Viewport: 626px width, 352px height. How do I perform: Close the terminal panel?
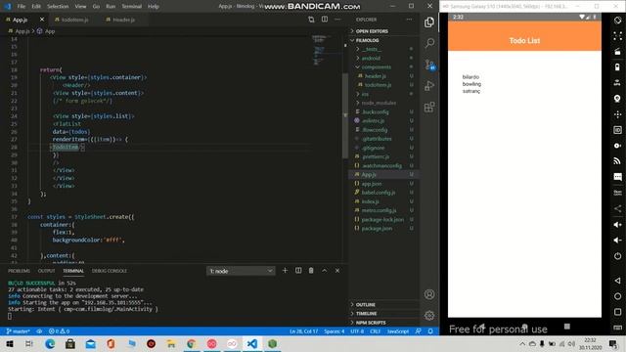(x=337, y=271)
